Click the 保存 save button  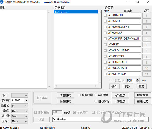pos(114,86)
